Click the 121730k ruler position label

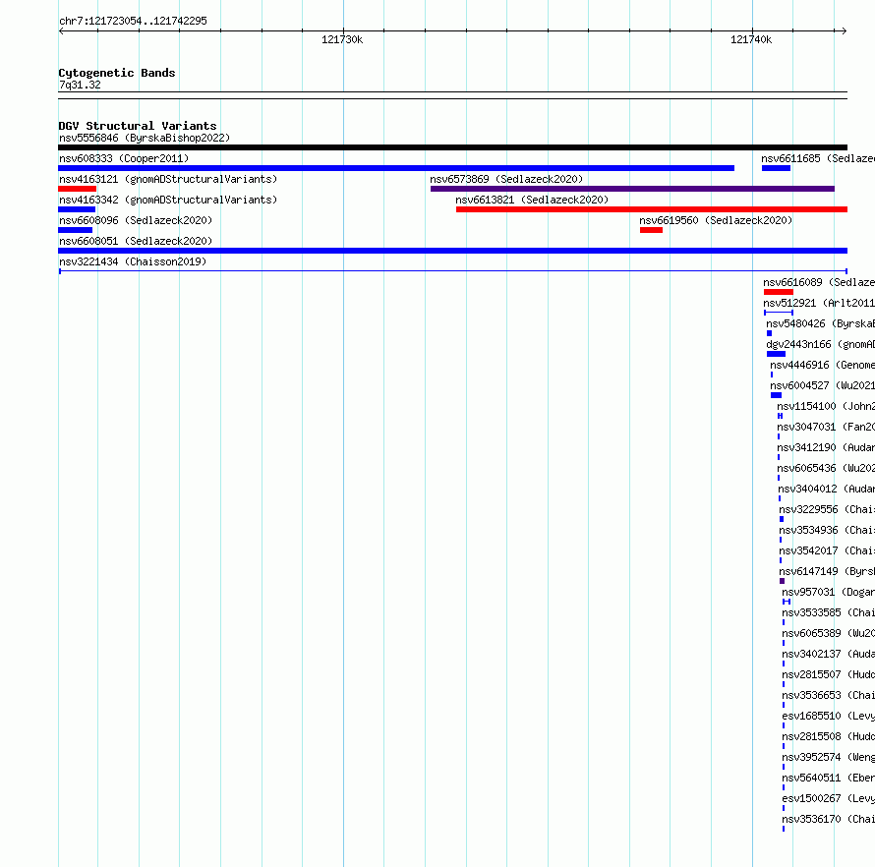click(342, 39)
